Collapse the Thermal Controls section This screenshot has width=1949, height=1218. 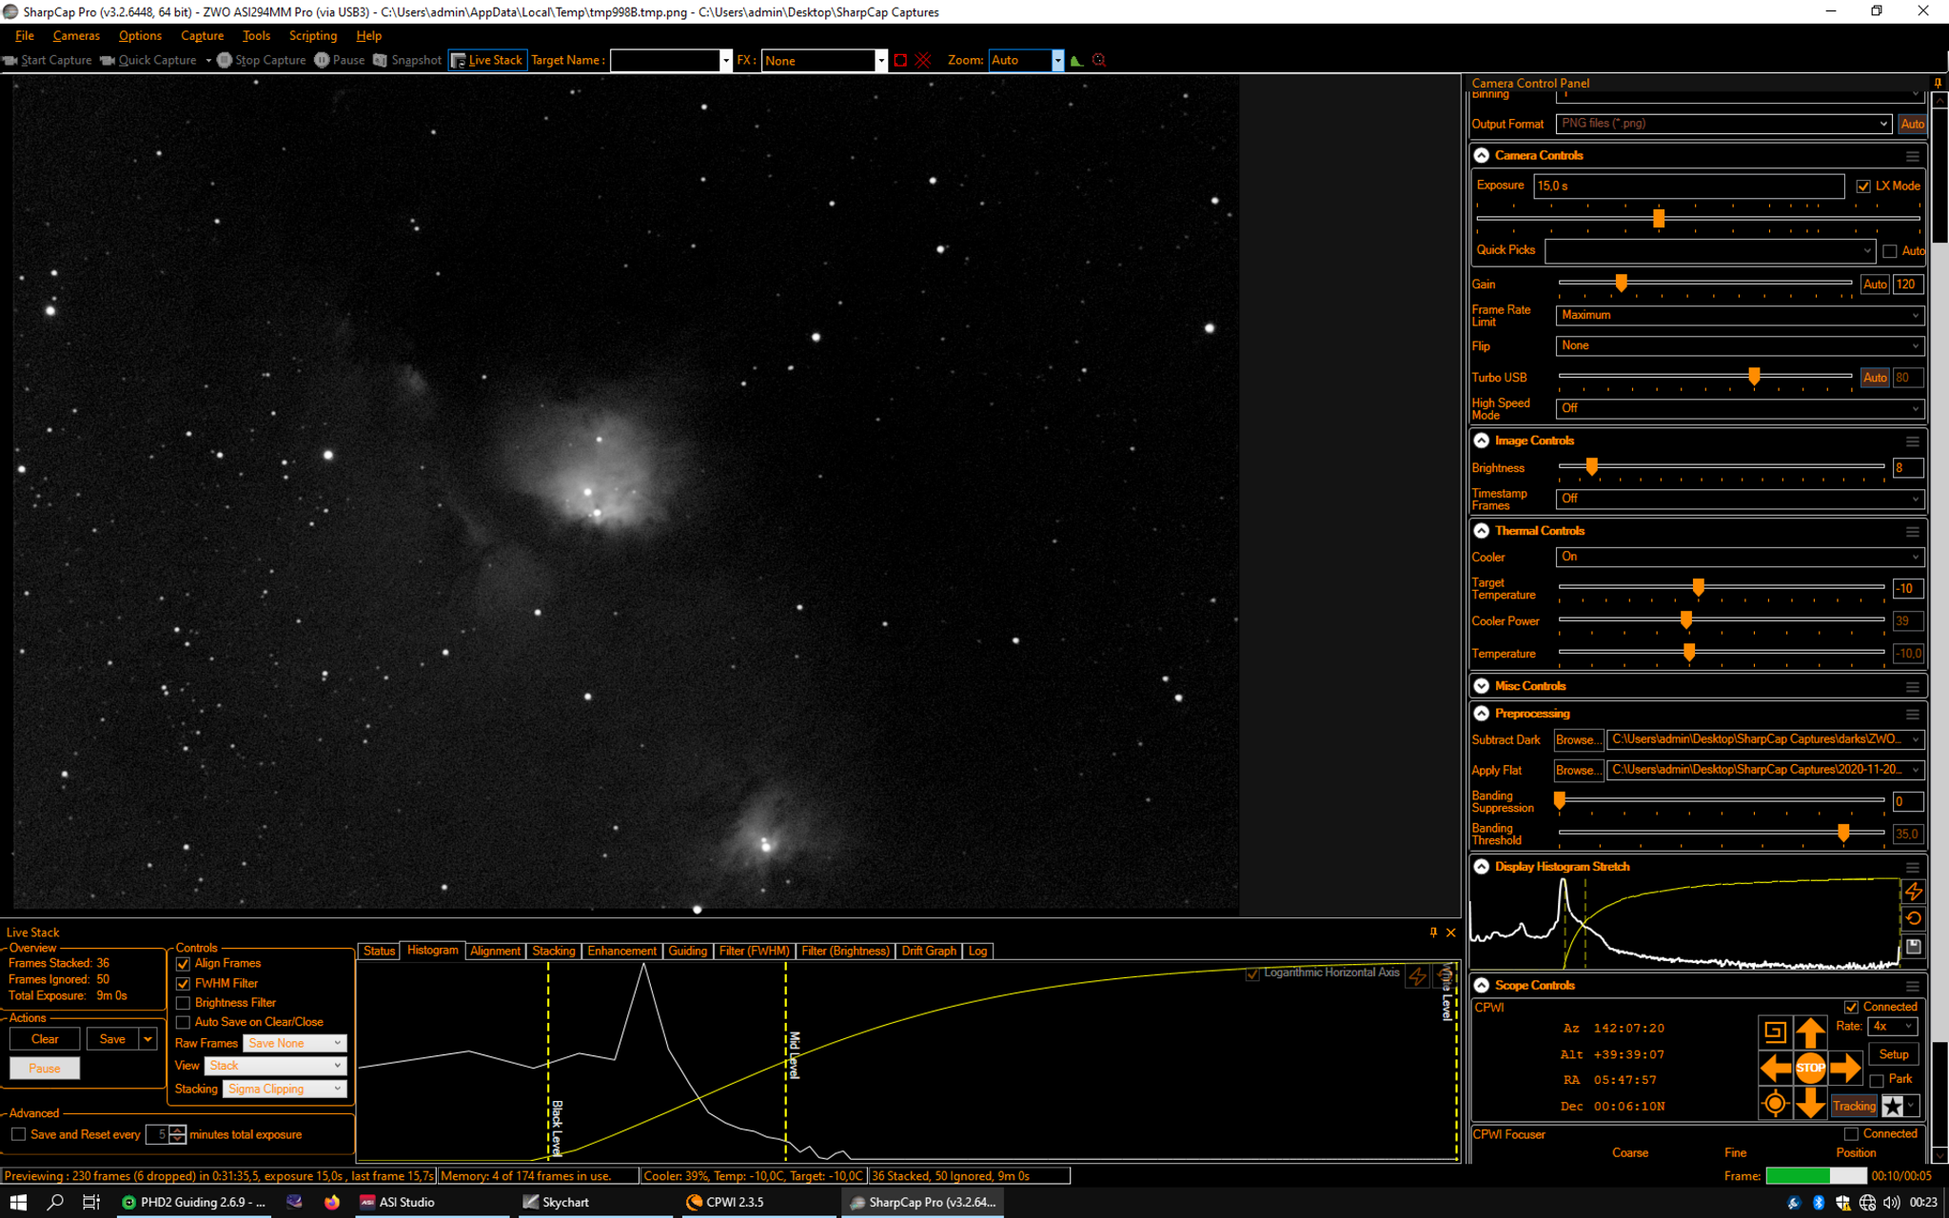[x=1482, y=531]
